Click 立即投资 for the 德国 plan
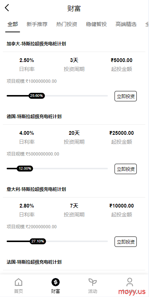Viewport: 149px width, 297px height. [x=126, y=169]
